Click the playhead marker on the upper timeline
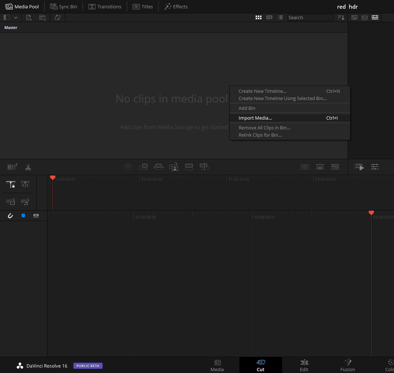 (x=53, y=178)
